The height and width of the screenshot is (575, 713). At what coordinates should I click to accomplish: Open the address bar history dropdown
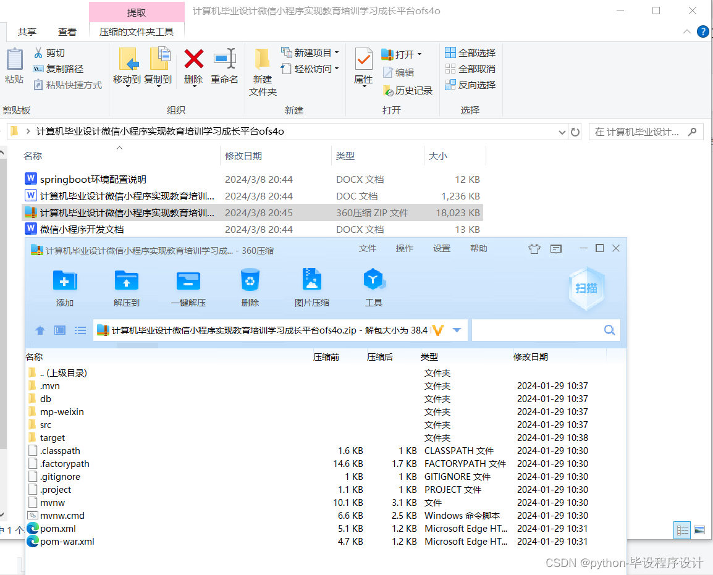tap(562, 132)
